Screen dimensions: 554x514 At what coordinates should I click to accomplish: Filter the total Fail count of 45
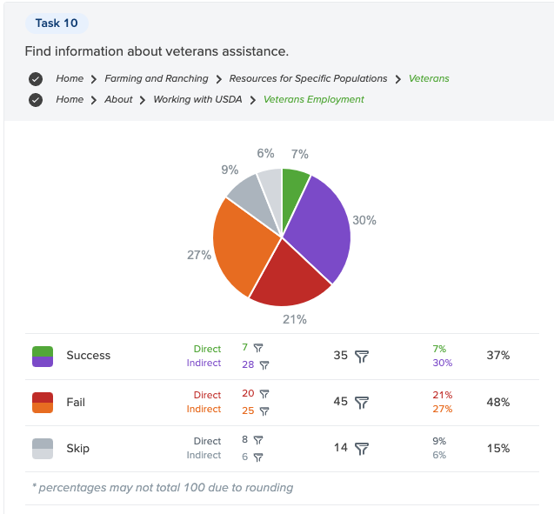pos(363,403)
